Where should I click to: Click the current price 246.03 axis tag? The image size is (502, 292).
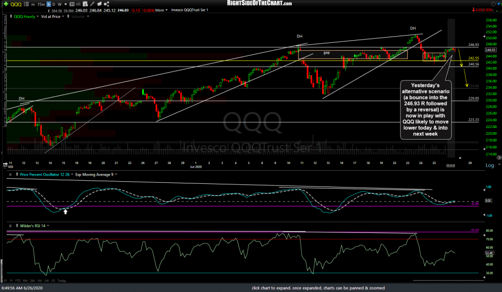coord(490,50)
